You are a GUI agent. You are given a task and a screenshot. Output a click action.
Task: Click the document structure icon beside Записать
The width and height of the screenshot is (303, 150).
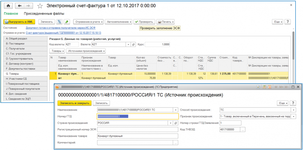pyautogui.click(x=59, y=22)
